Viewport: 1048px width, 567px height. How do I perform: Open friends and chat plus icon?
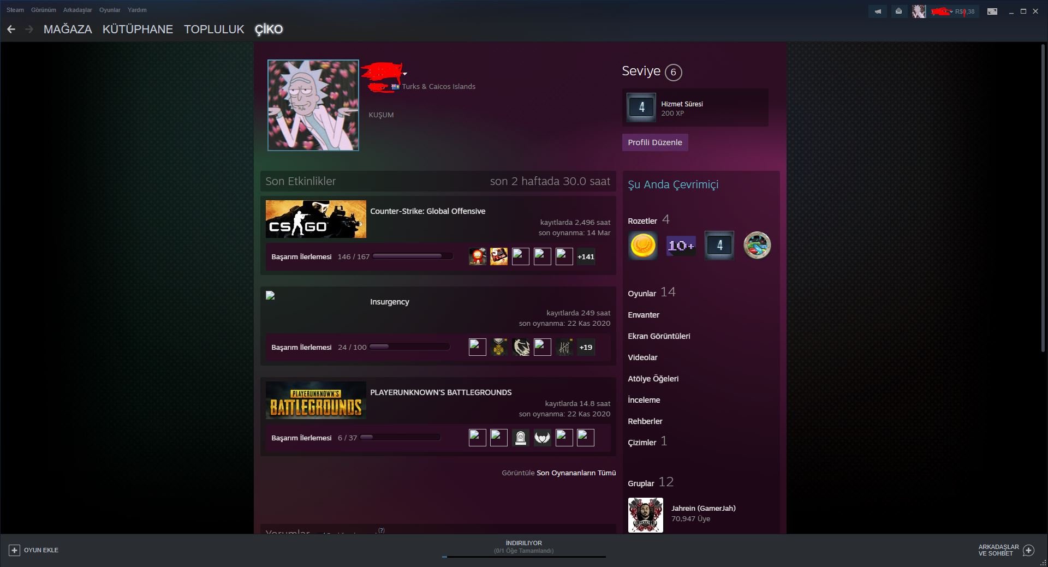tap(1028, 550)
